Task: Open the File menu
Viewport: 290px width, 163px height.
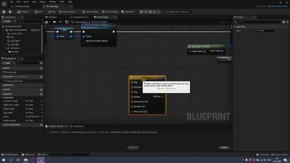Action: (11, 2)
